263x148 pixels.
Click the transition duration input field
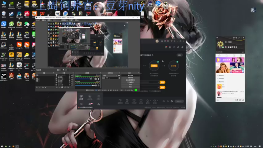click(x=112, y=78)
